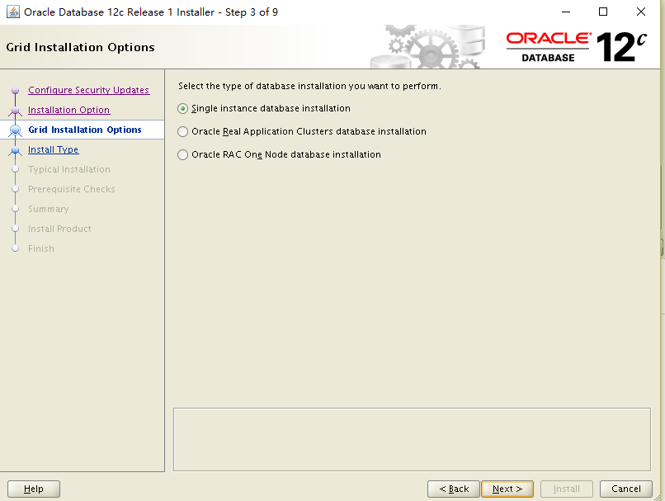
Task: Click the Help button
Action: 34,489
